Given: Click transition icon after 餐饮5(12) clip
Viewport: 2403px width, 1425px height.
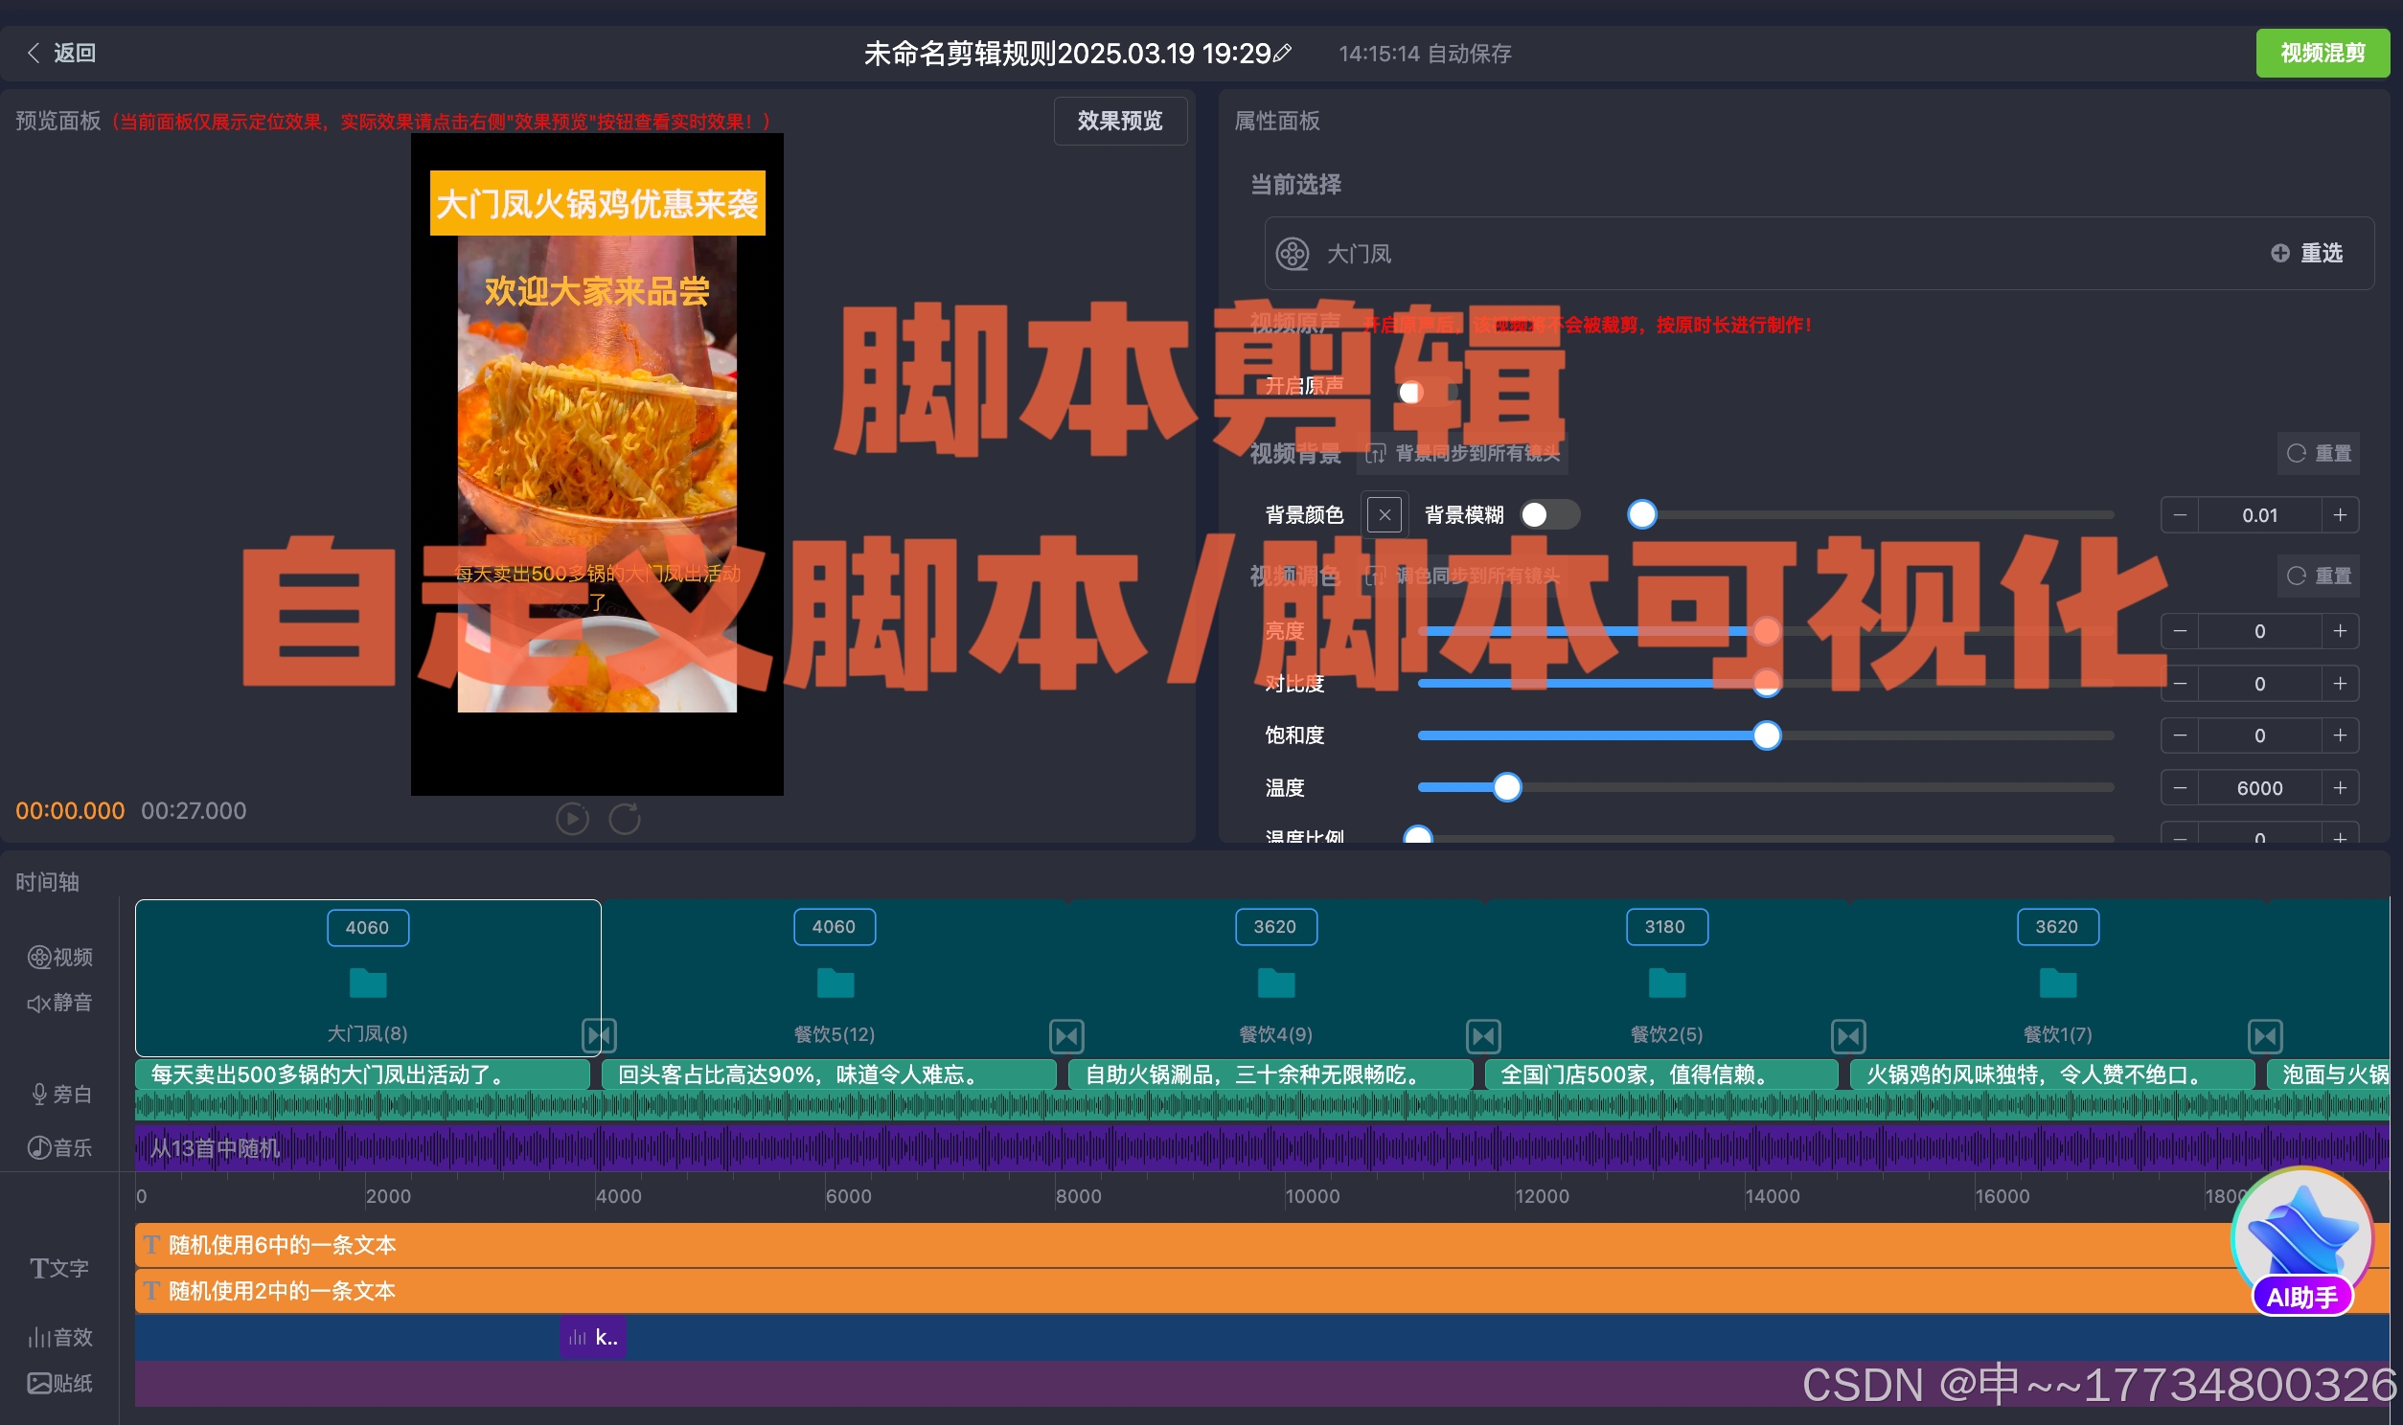Looking at the screenshot, I should pos(1067,1036).
